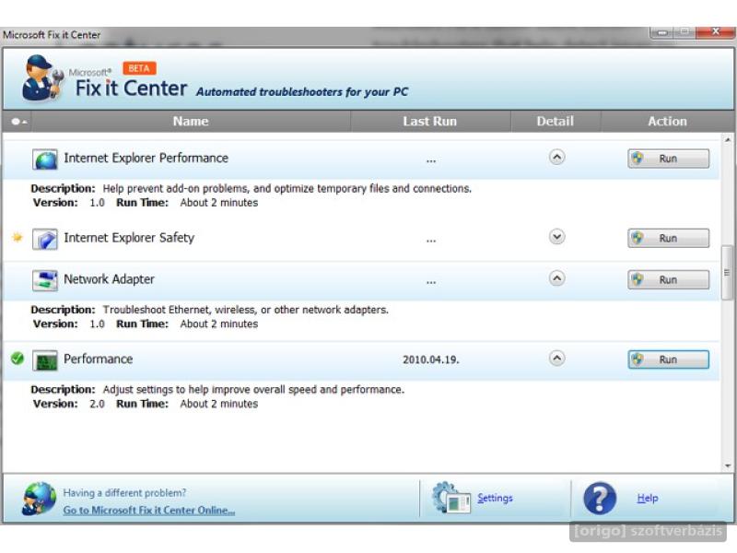Image resolution: width=737 pixels, height=553 pixels.
Task: Click the Version 2.0 value under Performance
Action: 98,404
